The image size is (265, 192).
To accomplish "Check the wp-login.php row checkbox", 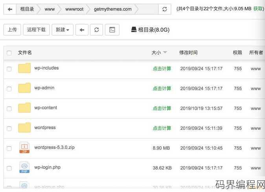I will (9, 168).
